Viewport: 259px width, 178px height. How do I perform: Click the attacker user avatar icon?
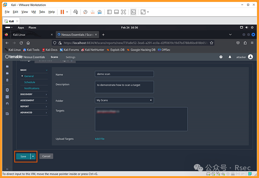250,57
